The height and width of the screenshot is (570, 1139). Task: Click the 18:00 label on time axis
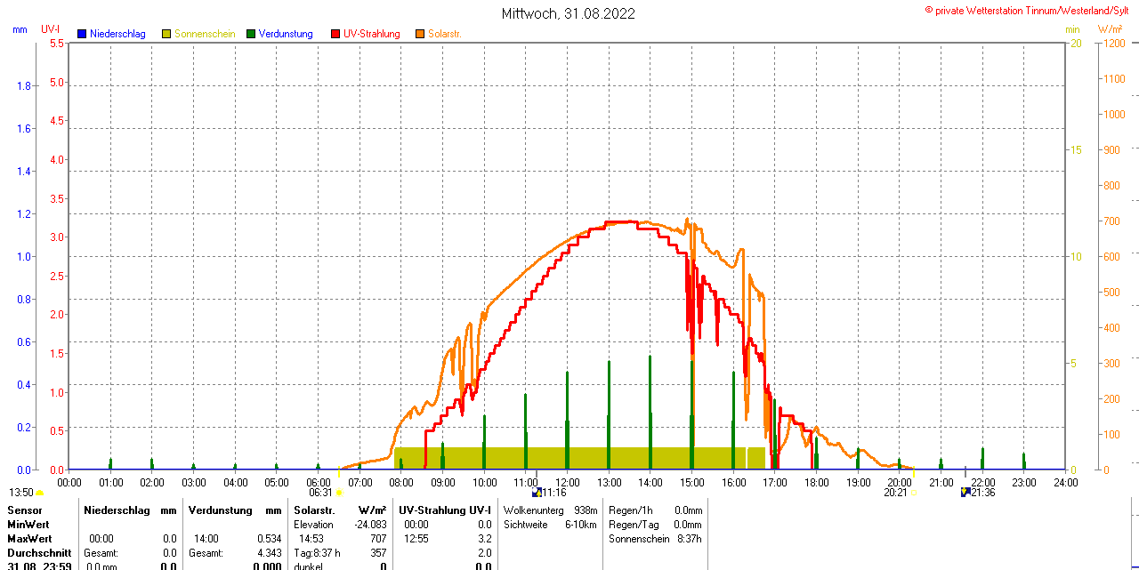[816, 482]
